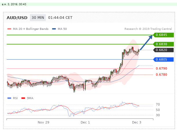Click the date stamp ending 3, 2019, 00:43

14,4
